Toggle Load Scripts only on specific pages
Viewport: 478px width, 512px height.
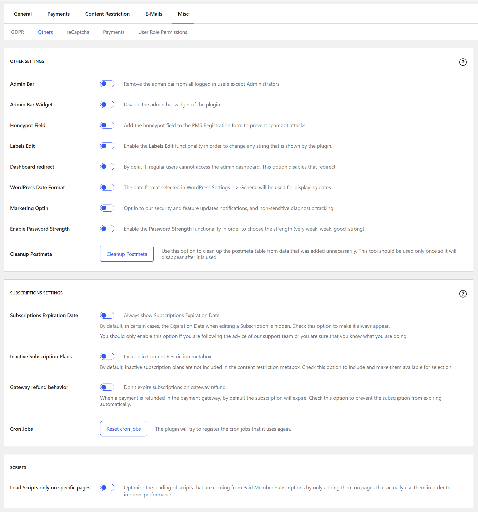[x=107, y=488]
